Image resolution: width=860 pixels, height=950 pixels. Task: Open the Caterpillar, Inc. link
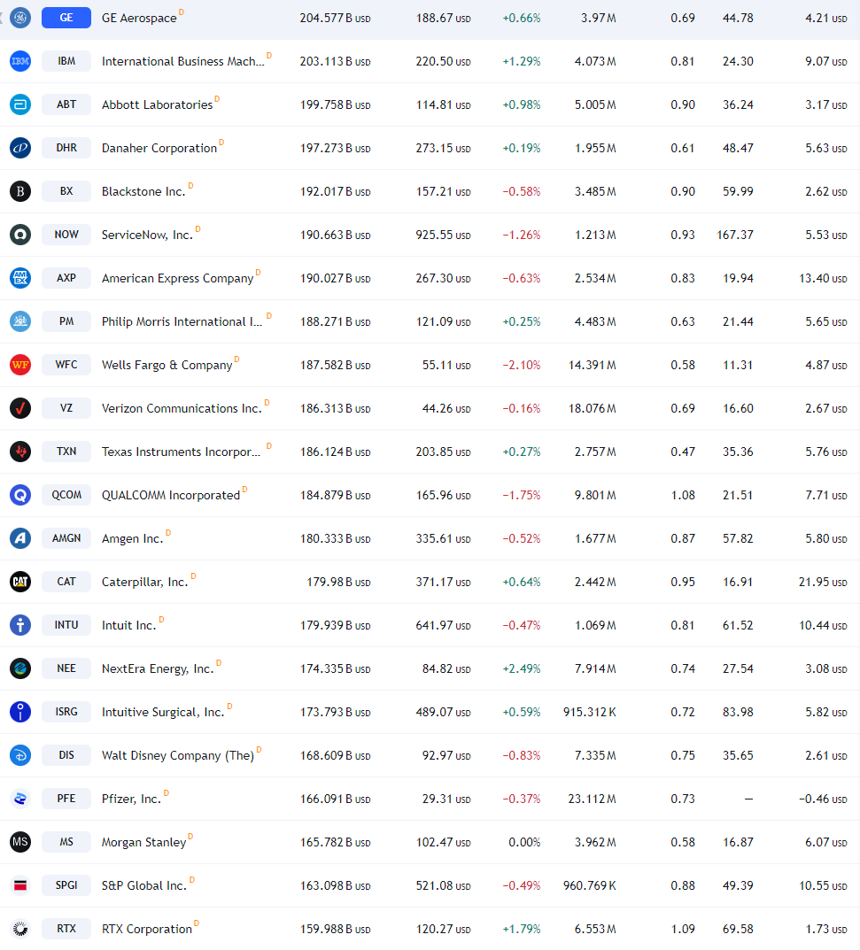[145, 583]
